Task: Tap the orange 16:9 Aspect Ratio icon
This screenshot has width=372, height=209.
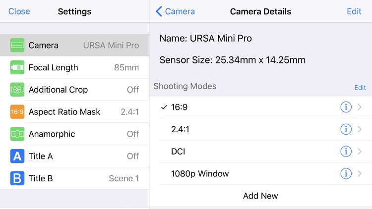Action: [x=17, y=111]
